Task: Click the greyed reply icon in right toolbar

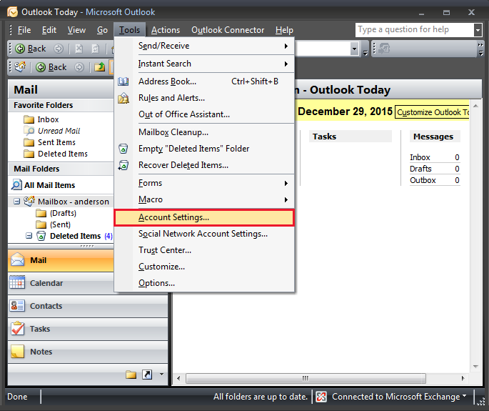Action: tap(384, 49)
